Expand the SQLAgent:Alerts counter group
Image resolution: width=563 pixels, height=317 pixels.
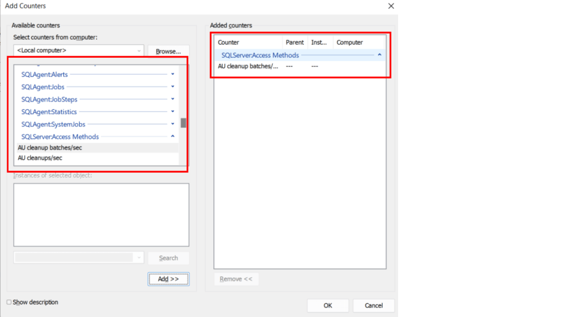pos(173,74)
